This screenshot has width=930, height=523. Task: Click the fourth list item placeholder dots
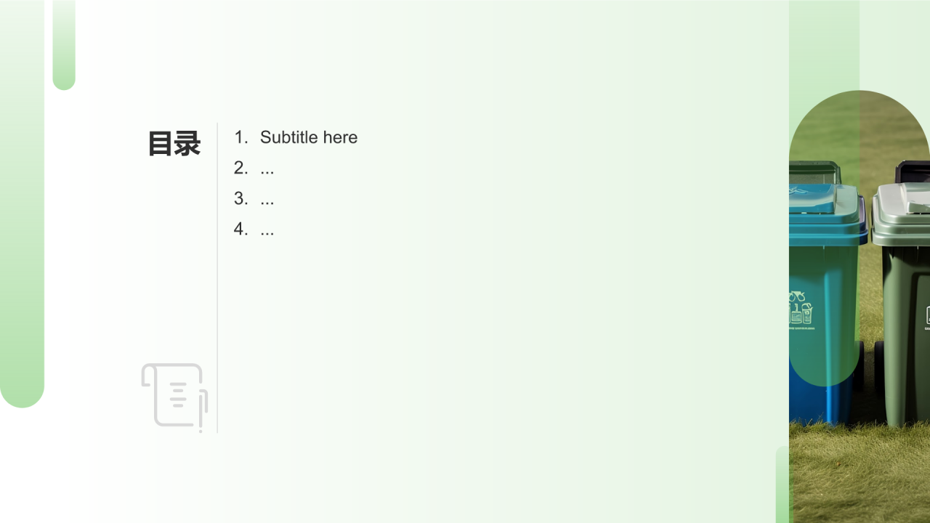(x=267, y=229)
